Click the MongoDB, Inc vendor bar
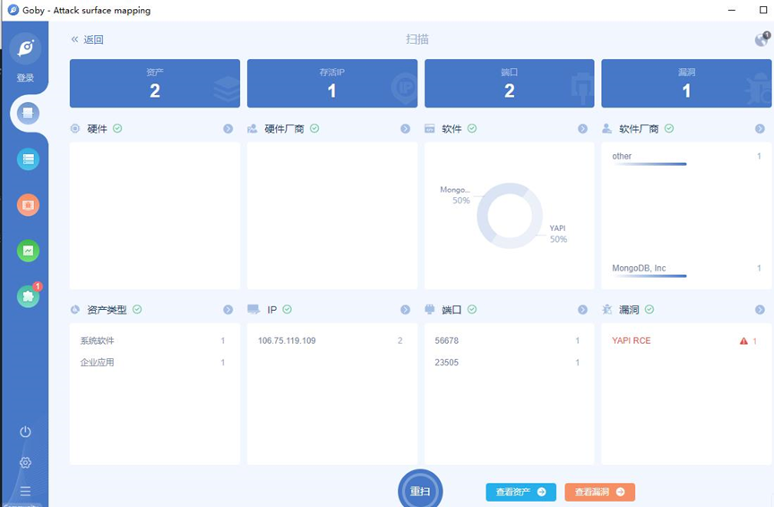Screen dimensions: 774x507 649,275
